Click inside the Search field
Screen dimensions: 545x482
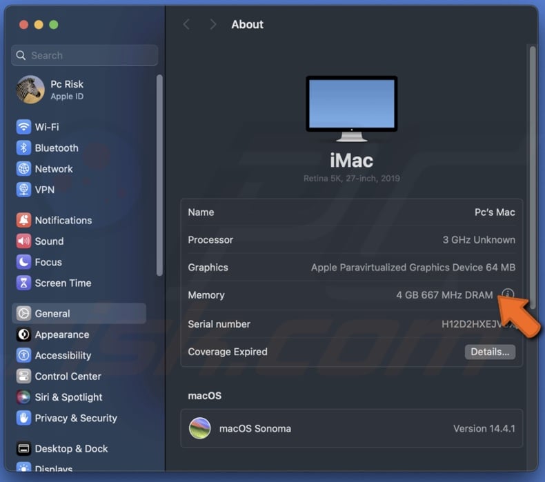84,55
